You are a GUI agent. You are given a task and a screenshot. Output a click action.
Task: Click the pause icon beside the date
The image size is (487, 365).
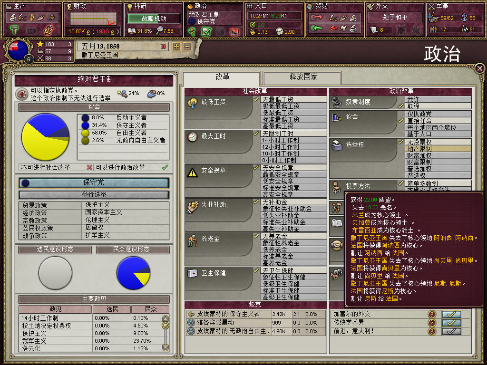coord(163,47)
